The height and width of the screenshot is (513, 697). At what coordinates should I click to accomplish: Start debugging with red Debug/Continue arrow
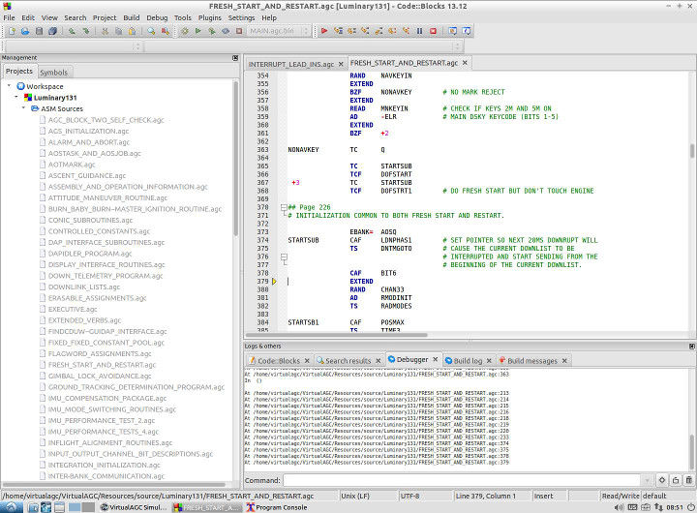click(x=324, y=31)
